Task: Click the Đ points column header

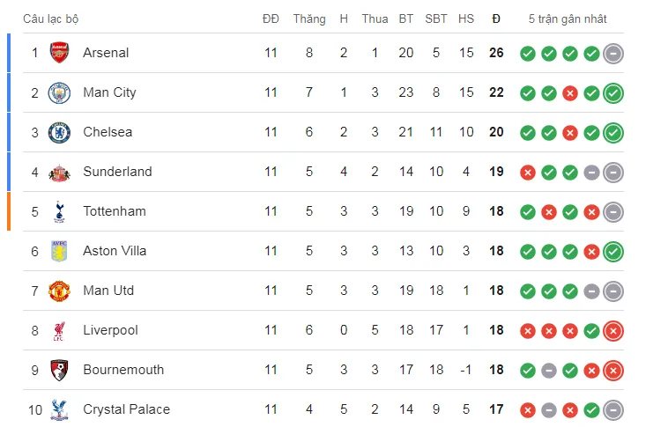Action: click(x=496, y=18)
